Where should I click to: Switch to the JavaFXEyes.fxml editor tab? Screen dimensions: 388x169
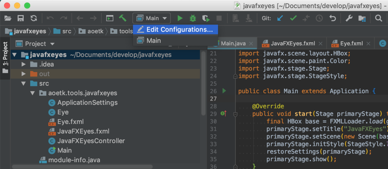[x=292, y=44]
